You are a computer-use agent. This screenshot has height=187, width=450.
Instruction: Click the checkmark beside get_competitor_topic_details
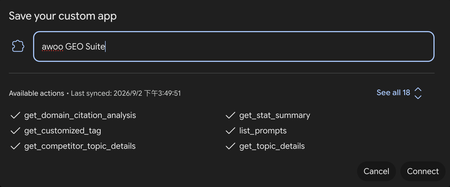(x=15, y=146)
